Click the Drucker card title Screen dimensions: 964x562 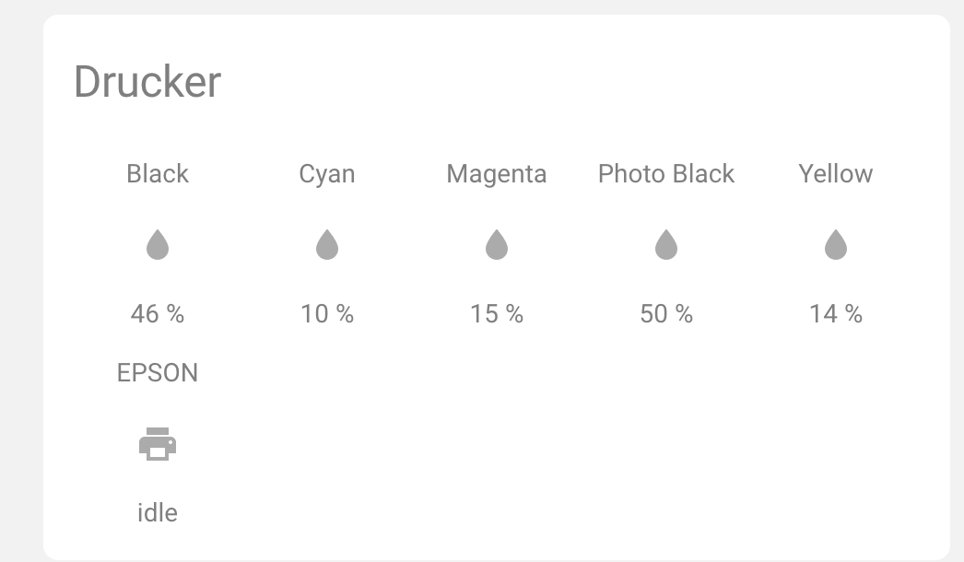pos(147,82)
